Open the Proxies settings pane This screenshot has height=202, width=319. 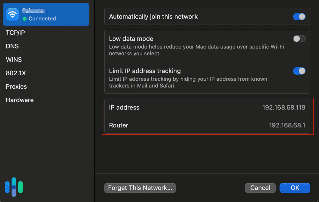[x=16, y=86]
